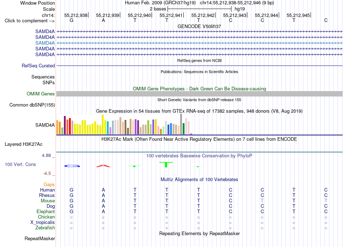Click the Window Position track label
343x247 pixels.
point(38,3)
